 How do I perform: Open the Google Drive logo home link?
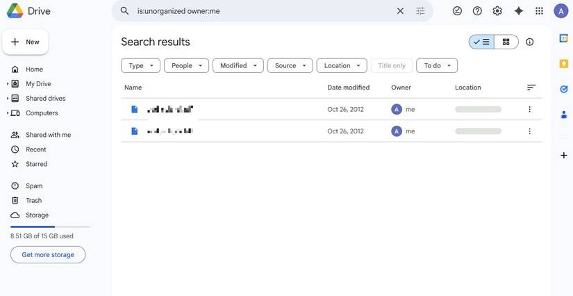[x=28, y=11]
